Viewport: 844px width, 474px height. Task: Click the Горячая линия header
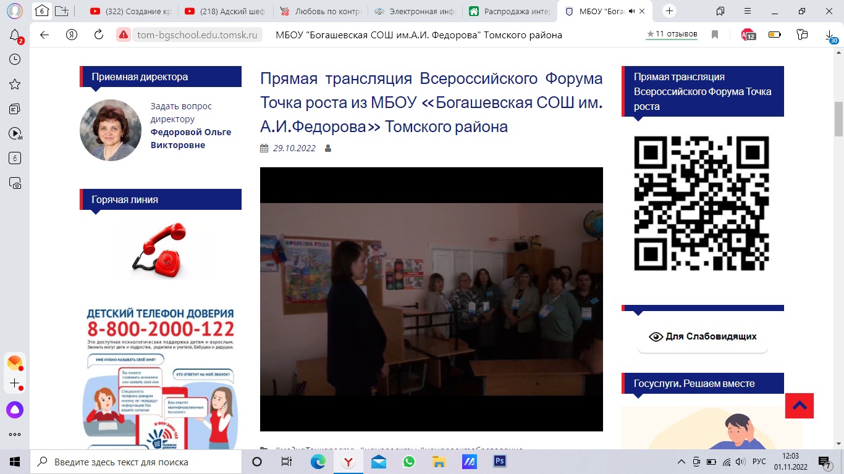click(x=161, y=199)
